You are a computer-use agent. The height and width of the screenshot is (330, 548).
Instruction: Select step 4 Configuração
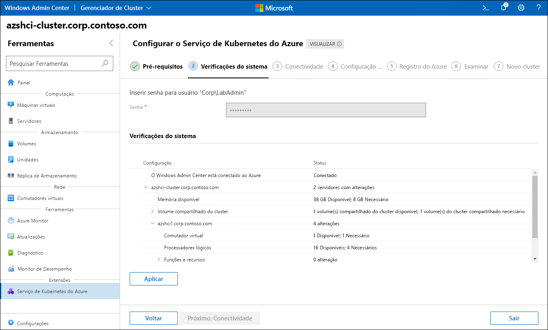355,66
